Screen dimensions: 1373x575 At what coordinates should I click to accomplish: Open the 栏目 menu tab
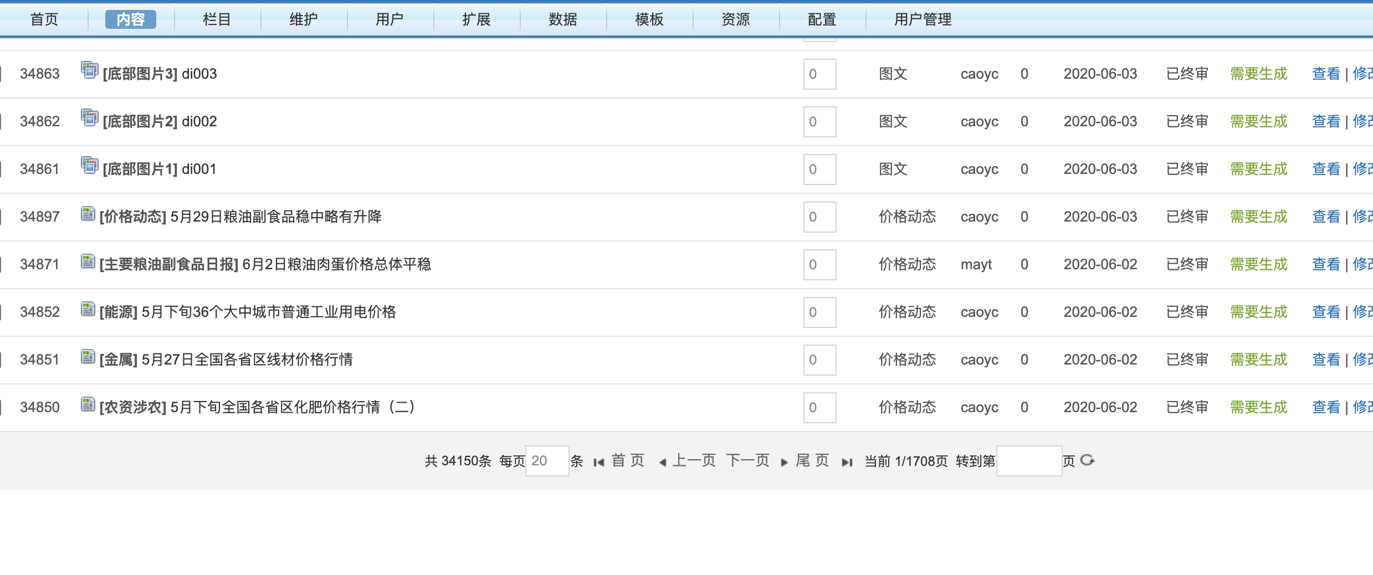217,19
